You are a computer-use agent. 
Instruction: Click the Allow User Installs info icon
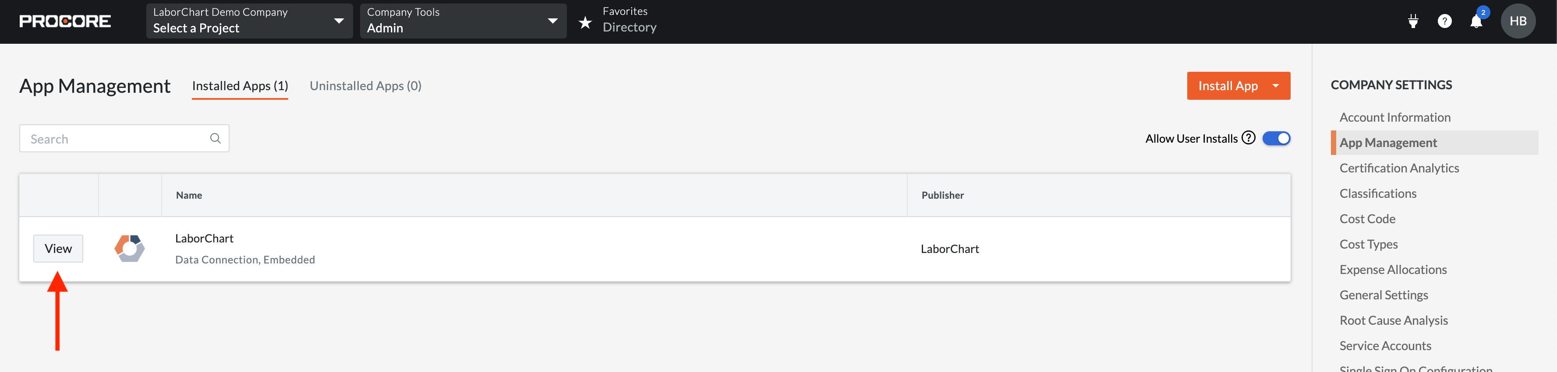tap(1248, 138)
